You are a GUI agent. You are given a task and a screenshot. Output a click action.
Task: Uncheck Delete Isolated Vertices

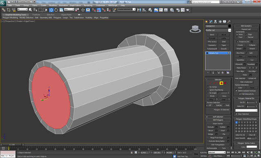[236, 91]
